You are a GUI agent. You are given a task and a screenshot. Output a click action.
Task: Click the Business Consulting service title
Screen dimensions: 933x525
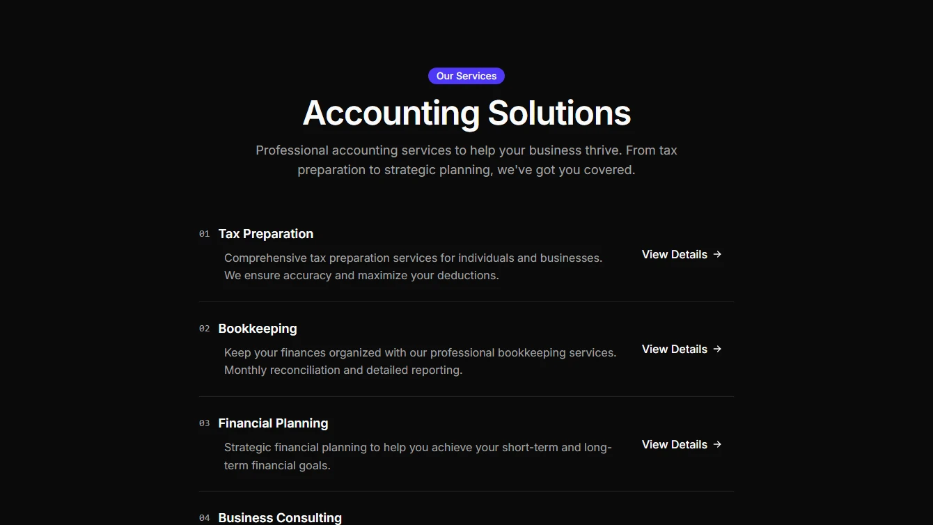[x=280, y=517]
